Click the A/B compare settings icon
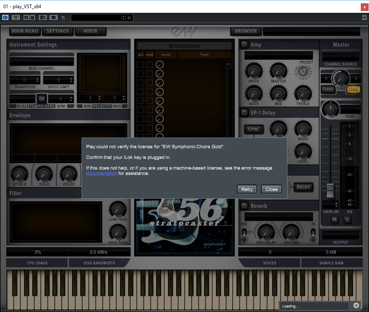The image size is (369, 312). pos(43,17)
